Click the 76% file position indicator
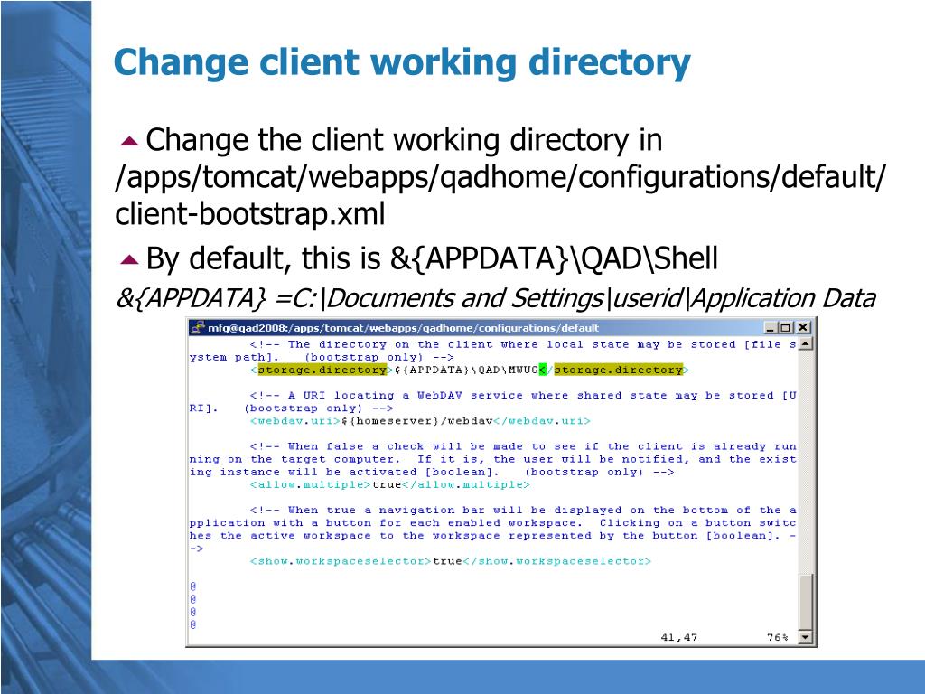Image resolution: width=925 pixels, height=694 pixels. [x=778, y=637]
